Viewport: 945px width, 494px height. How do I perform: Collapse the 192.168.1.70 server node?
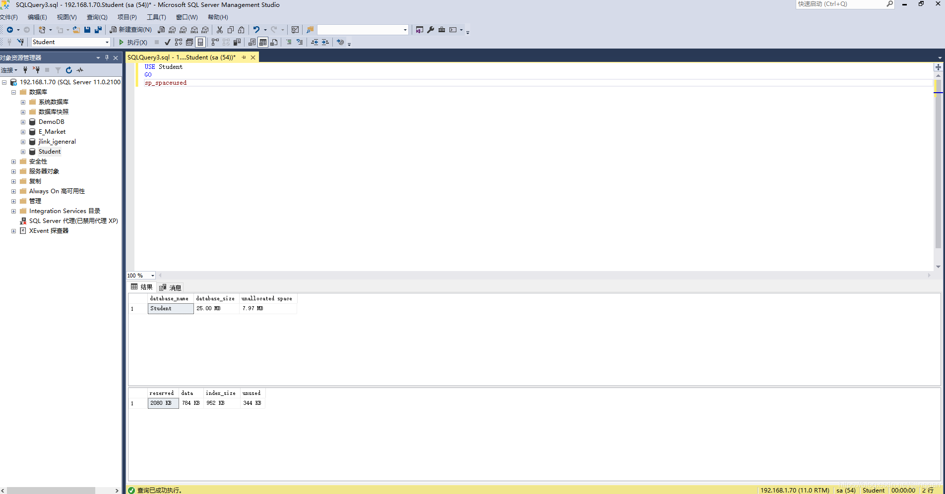(x=4, y=82)
